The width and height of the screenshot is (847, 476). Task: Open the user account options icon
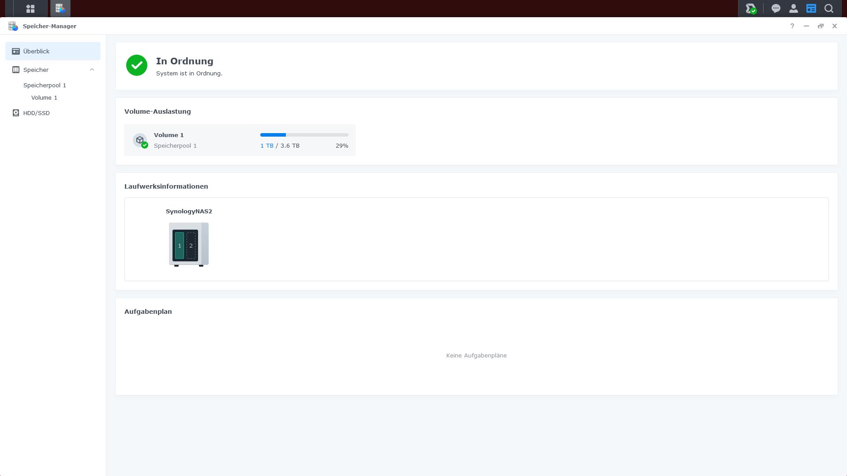tap(793, 8)
